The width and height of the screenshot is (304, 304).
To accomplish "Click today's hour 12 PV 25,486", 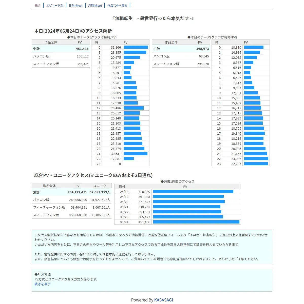I will pyautogui.click(x=116, y=108).
